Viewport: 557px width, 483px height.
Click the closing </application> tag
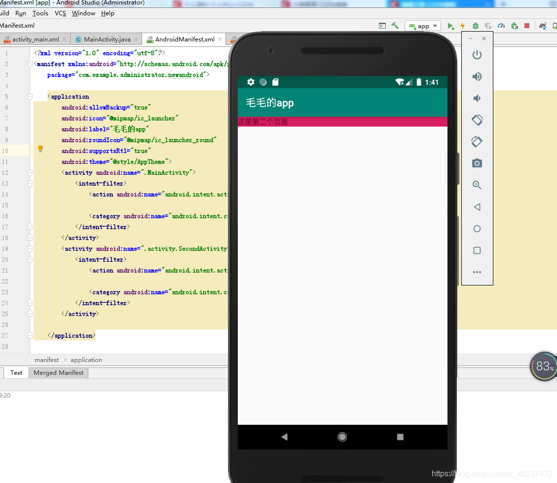pyautogui.click(x=72, y=336)
